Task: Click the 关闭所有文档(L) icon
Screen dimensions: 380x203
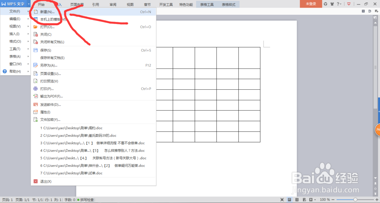Action: point(36,42)
